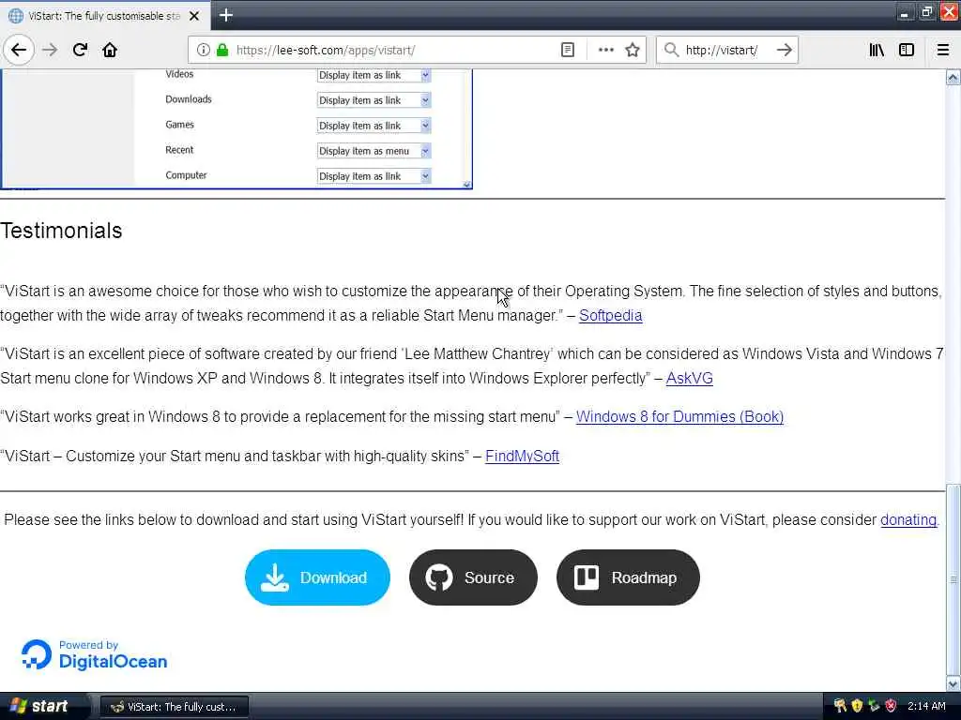
Task: Open a new tab with plus
Action: click(225, 15)
